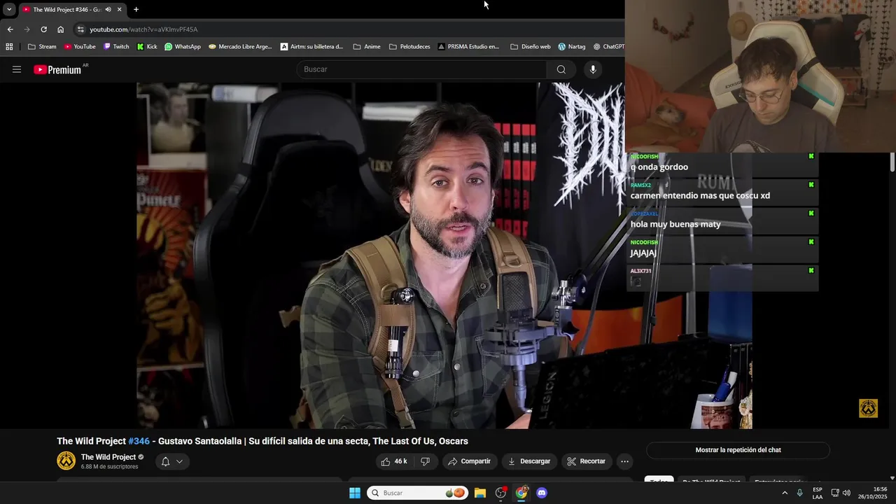Open The Wild Project channel name link
The image size is (896, 504).
tap(108, 457)
